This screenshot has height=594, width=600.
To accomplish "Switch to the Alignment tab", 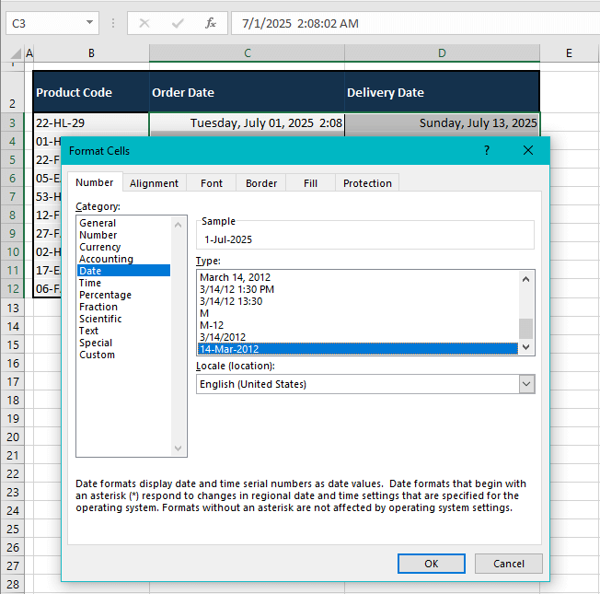I will (154, 183).
